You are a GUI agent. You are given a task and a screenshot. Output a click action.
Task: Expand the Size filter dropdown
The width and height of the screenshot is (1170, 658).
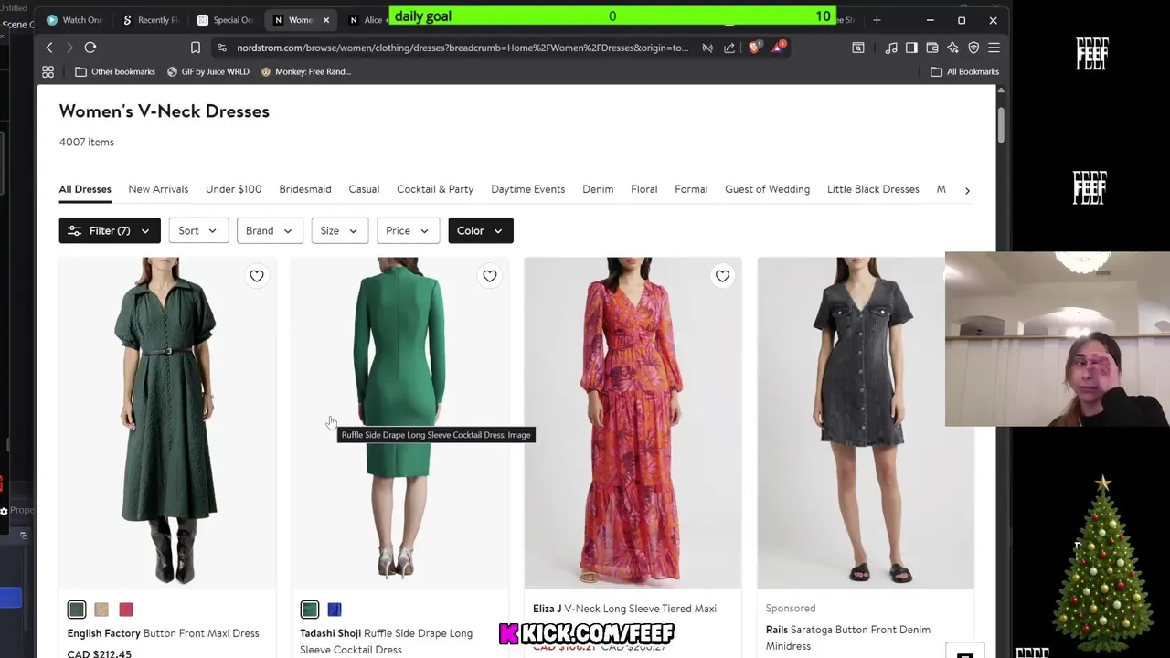coord(340,230)
